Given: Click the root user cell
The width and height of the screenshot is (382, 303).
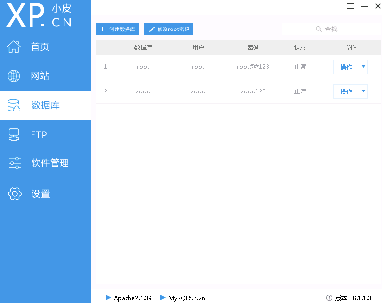Looking at the screenshot, I should (x=198, y=67).
